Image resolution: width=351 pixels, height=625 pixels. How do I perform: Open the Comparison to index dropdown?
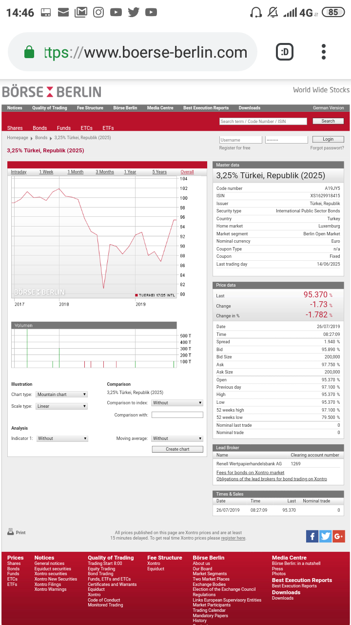click(177, 403)
